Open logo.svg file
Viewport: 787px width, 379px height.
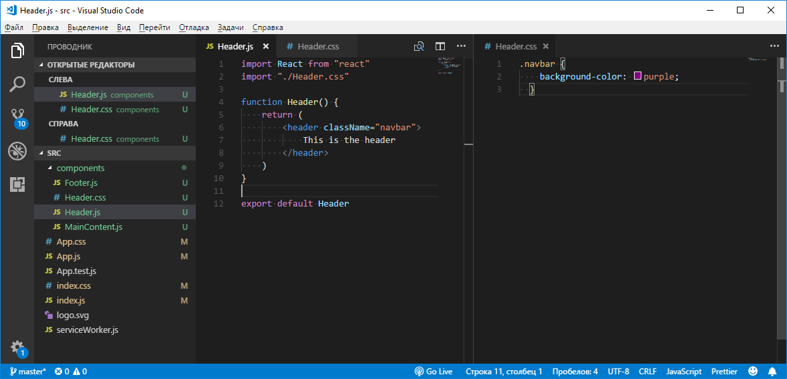coord(114,315)
